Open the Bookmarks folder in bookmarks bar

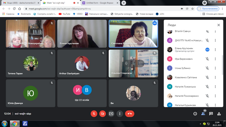click(x=24, y=14)
